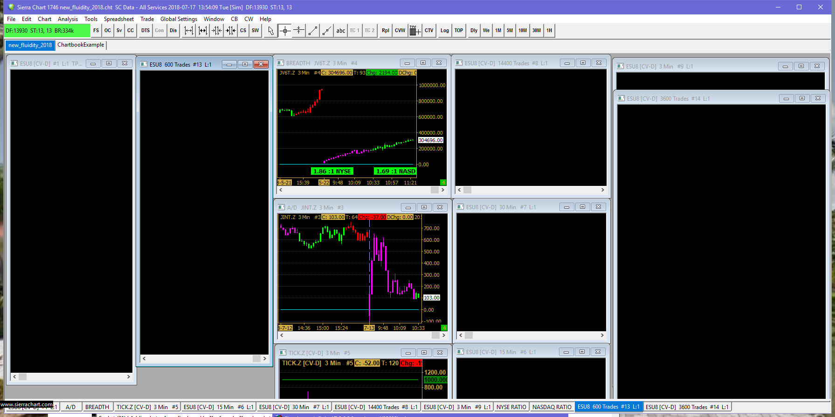This screenshot has width=835, height=417.
Task: Click the '1.69 :1 NASD' ratio label
Action: (x=395, y=171)
